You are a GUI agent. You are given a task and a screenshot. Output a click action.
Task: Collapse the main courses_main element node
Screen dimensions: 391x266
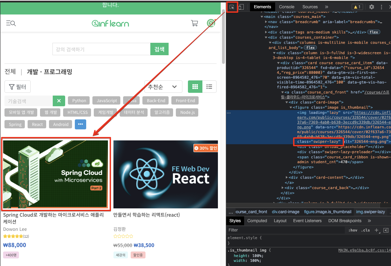point(262,17)
